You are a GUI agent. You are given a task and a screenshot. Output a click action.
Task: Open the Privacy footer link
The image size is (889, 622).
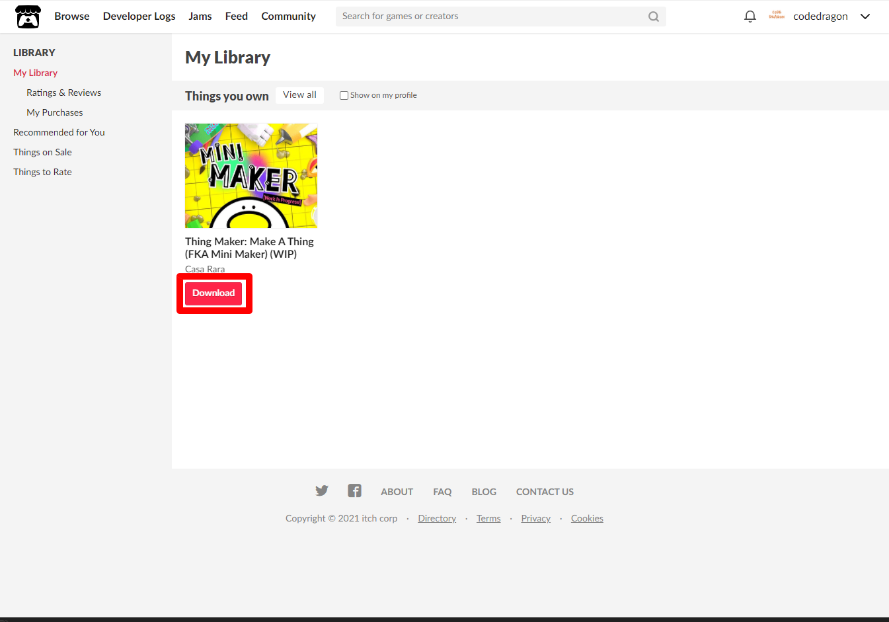(x=536, y=518)
